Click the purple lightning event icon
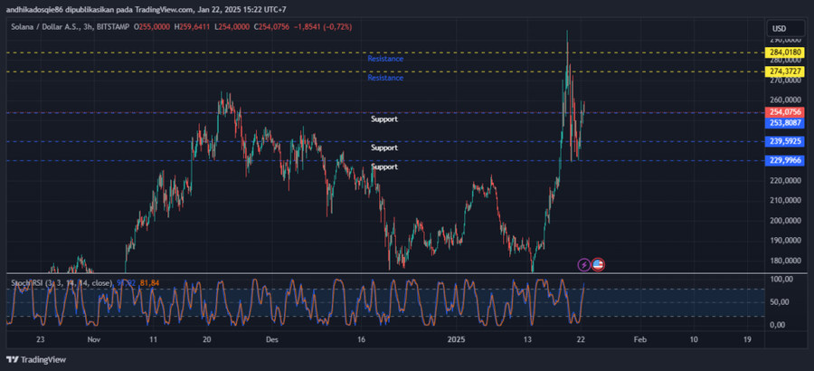Screen dimensions: 814x371 (x=584, y=265)
